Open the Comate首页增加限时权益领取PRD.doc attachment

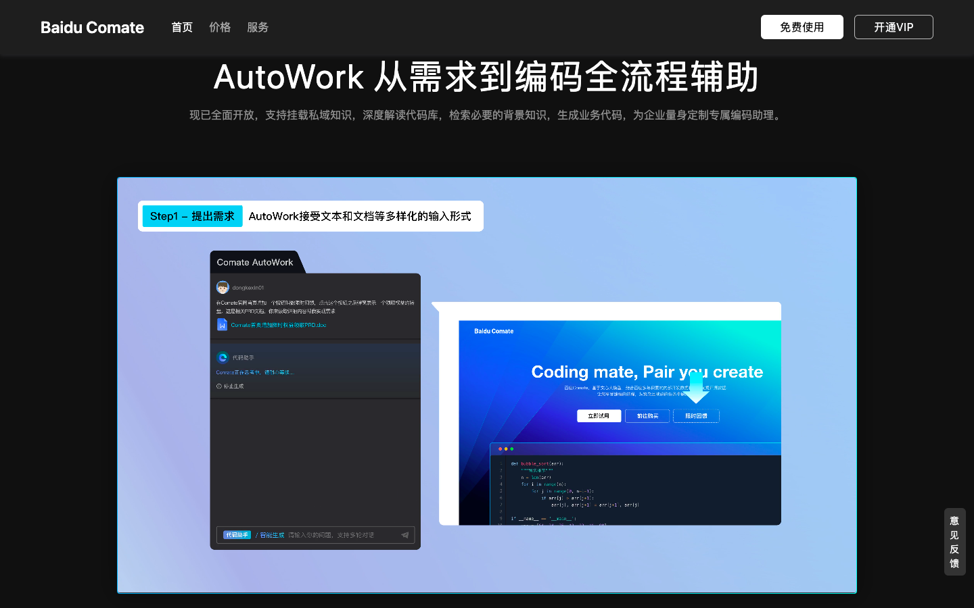tap(277, 325)
